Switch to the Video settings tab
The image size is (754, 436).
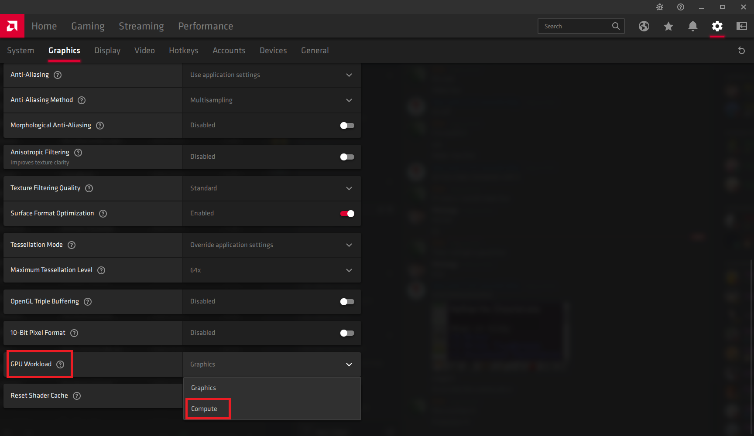pos(144,51)
